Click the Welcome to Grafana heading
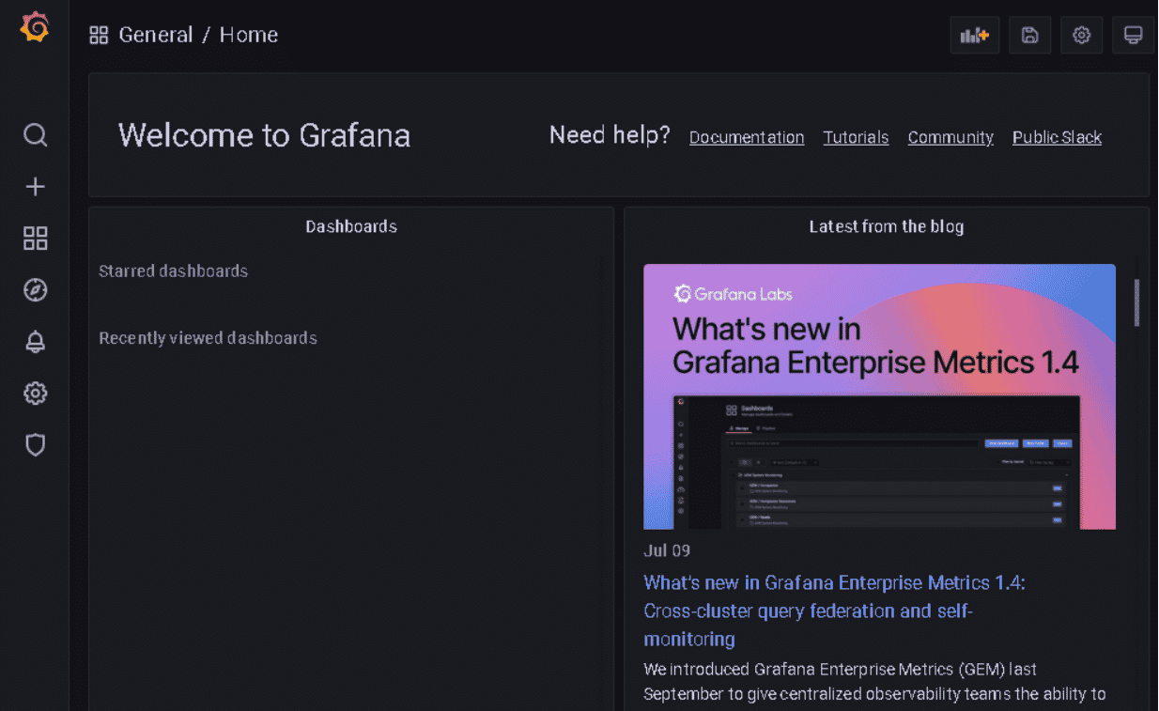1159x711 pixels. coord(264,135)
